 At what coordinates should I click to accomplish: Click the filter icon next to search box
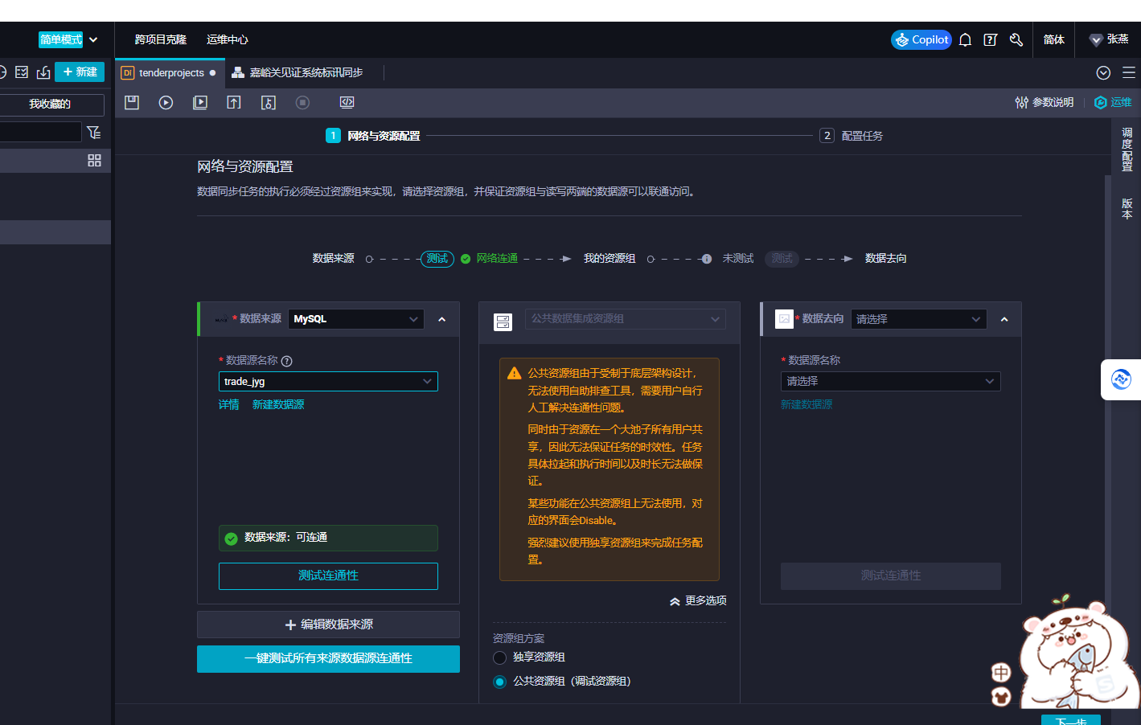tap(94, 132)
